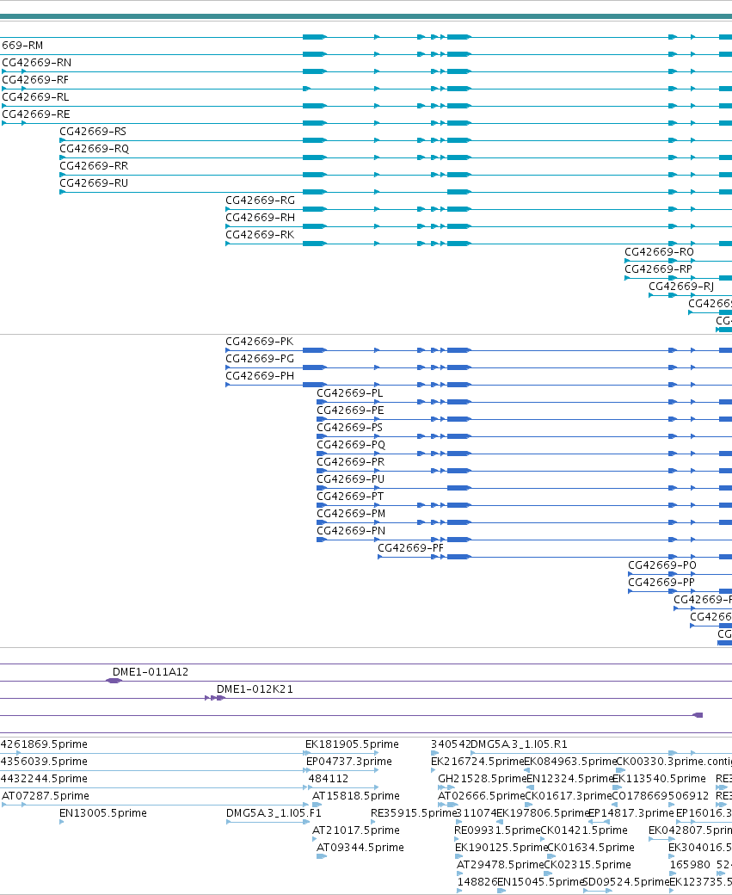Open CDS feature CG42669-PF

click(411, 547)
